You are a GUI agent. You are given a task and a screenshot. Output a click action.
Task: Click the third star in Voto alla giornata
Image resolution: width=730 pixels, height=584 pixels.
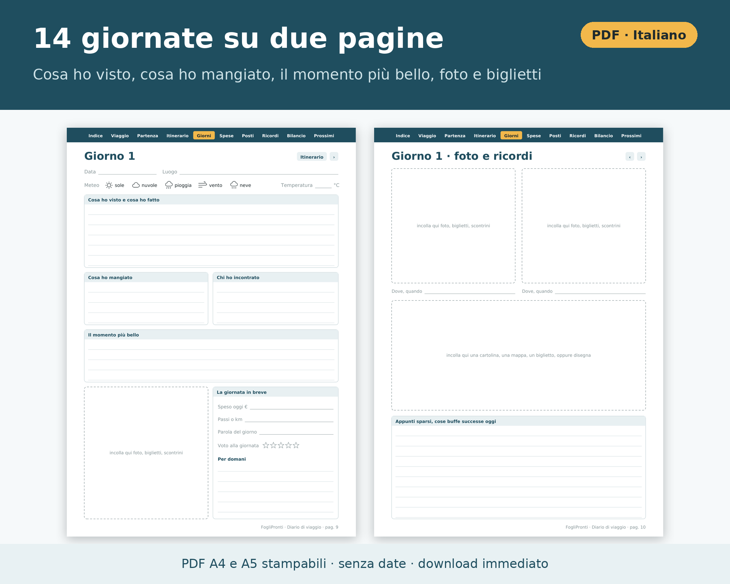[x=281, y=445]
